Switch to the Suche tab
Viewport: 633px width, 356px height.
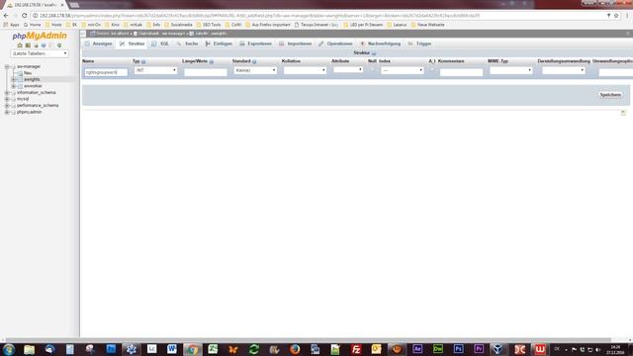(187, 44)
